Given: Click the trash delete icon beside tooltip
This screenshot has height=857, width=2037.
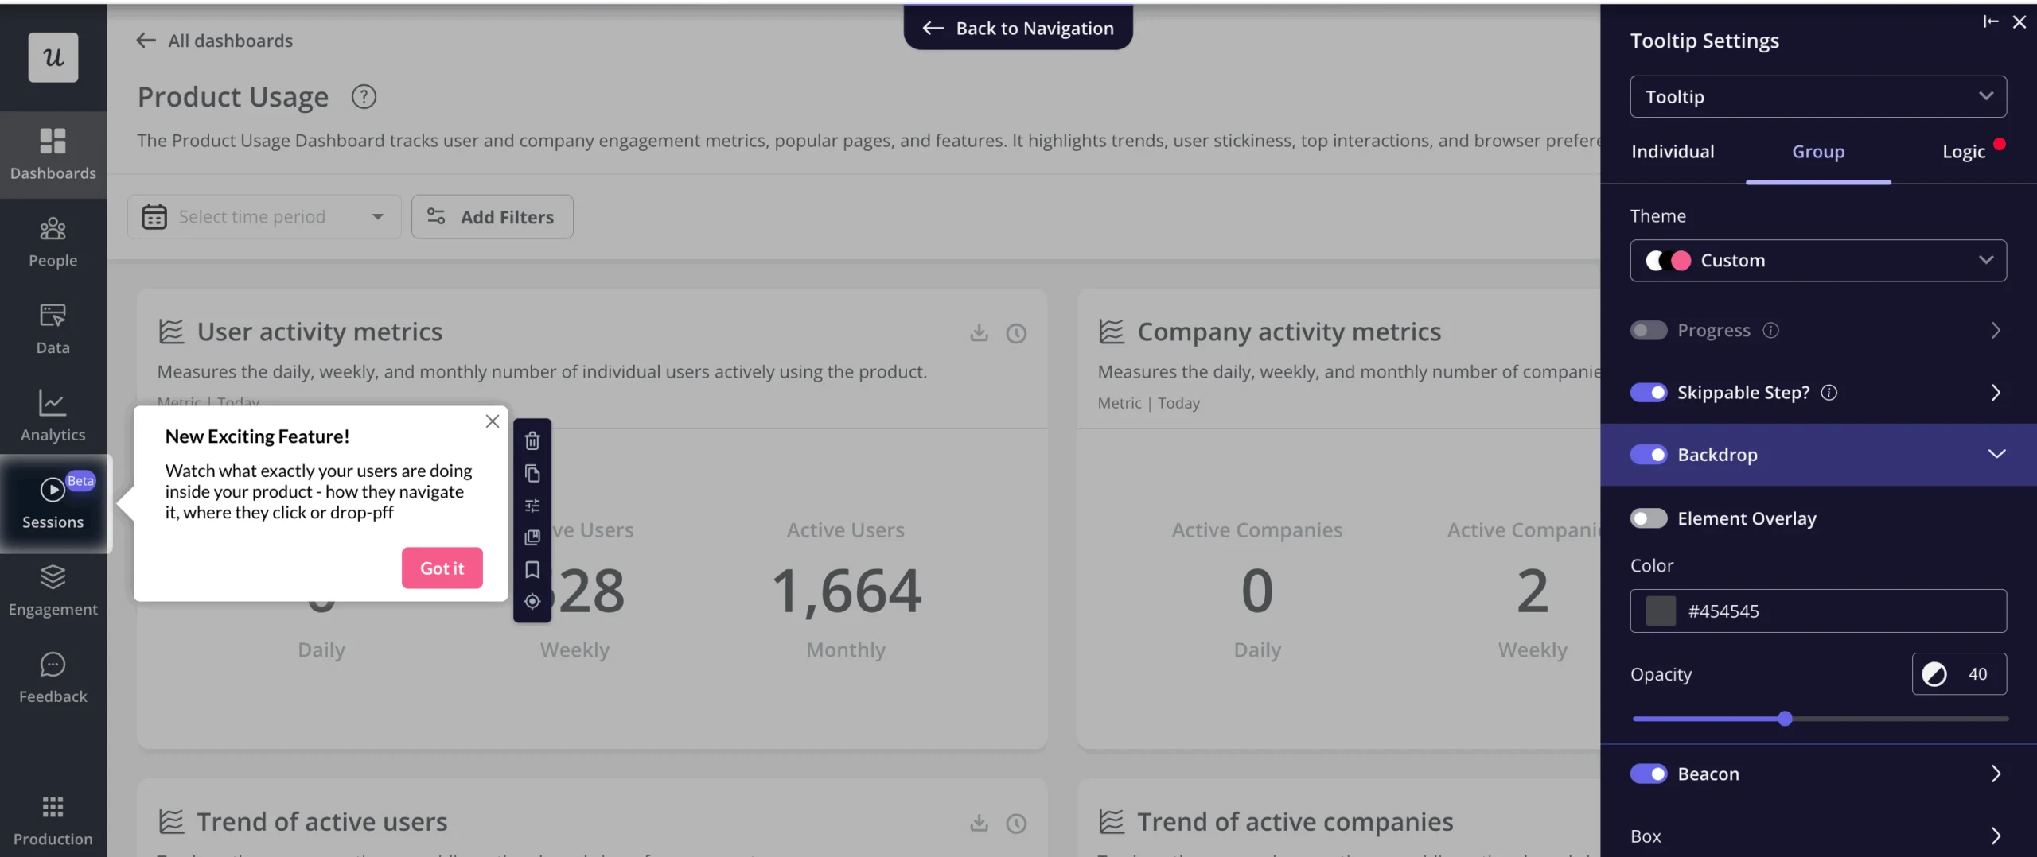Looking at the screenshot, I should 532,440.
